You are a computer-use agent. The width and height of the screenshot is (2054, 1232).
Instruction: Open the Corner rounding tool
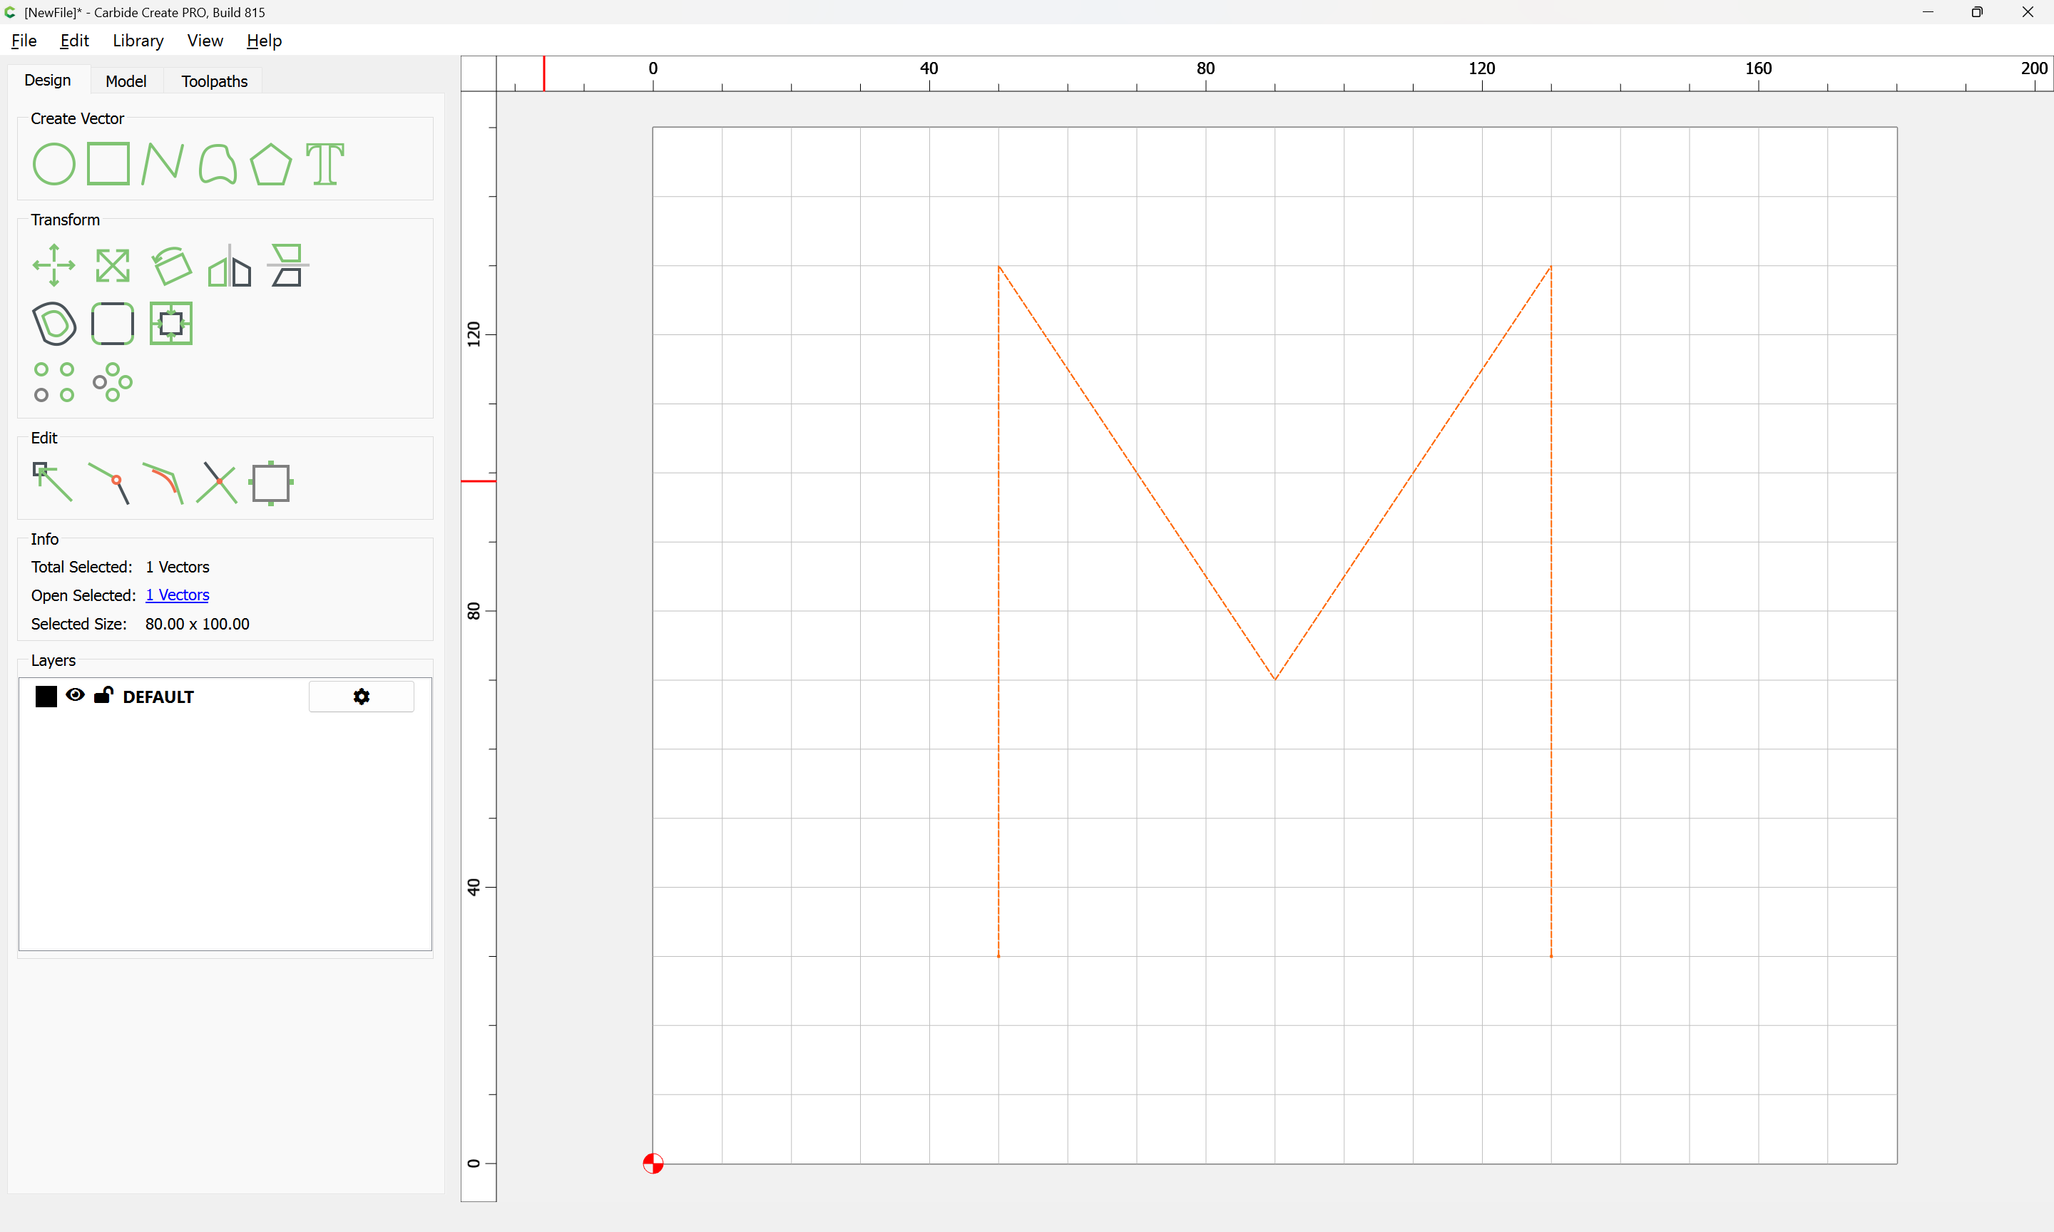click(112, 324)
